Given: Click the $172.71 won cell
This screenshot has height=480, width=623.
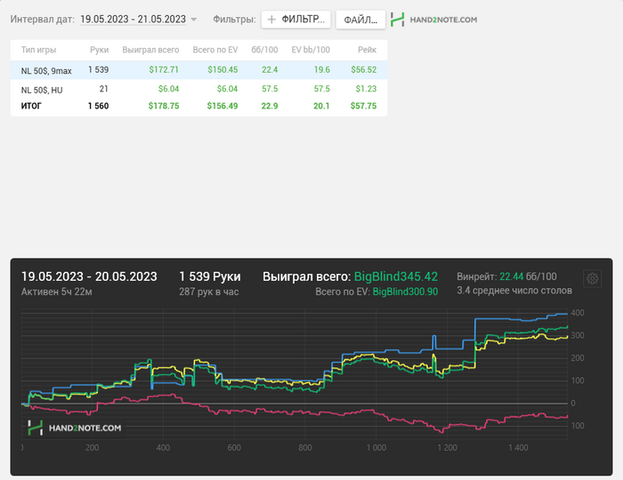Looking at the screenshot, I should (164, 70).
